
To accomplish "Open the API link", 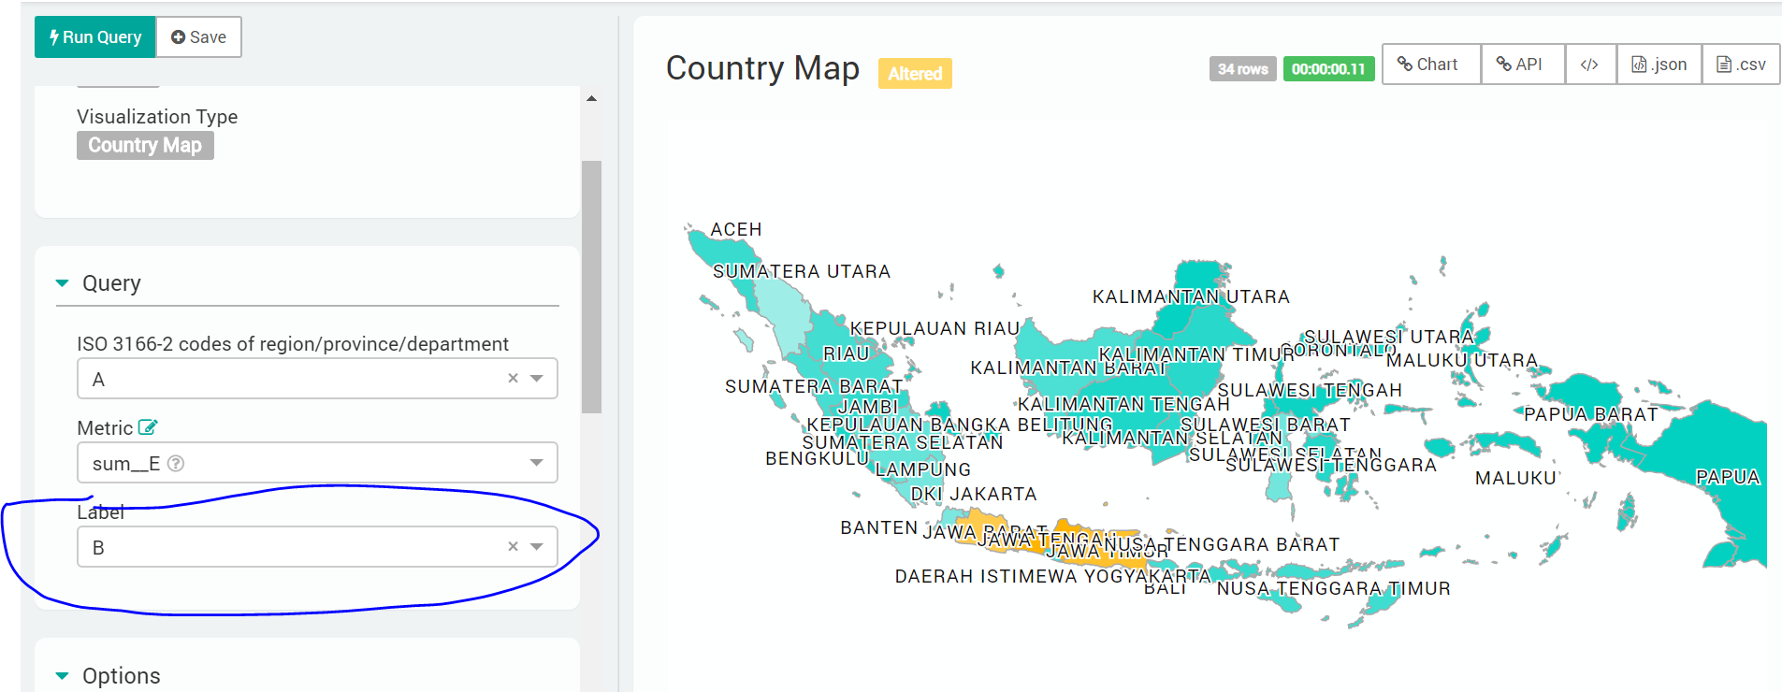I will [x=1521, y=65].
